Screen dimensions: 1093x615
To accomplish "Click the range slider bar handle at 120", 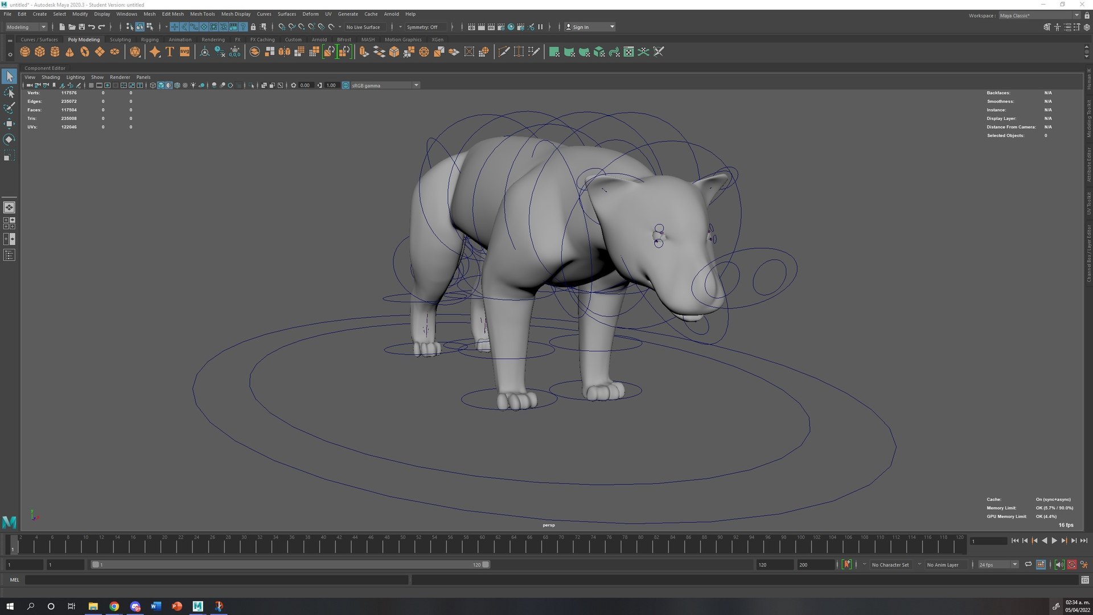I will click(486, 564).
